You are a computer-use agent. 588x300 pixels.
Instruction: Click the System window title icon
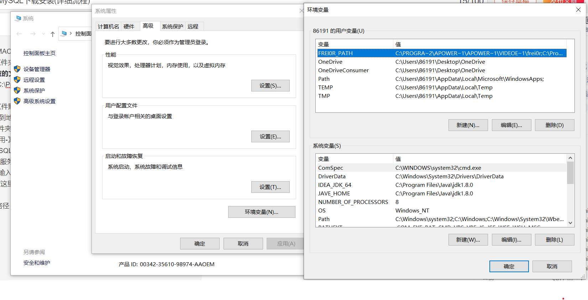tap(18, 18)
